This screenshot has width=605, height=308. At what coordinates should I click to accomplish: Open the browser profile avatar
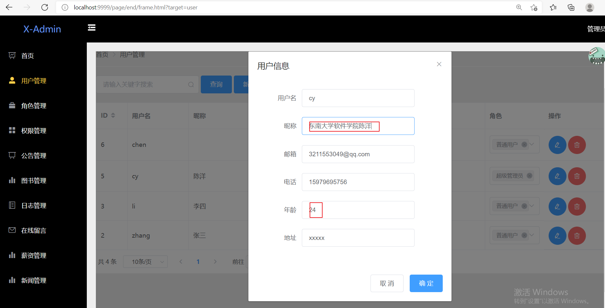click(590, 7)
